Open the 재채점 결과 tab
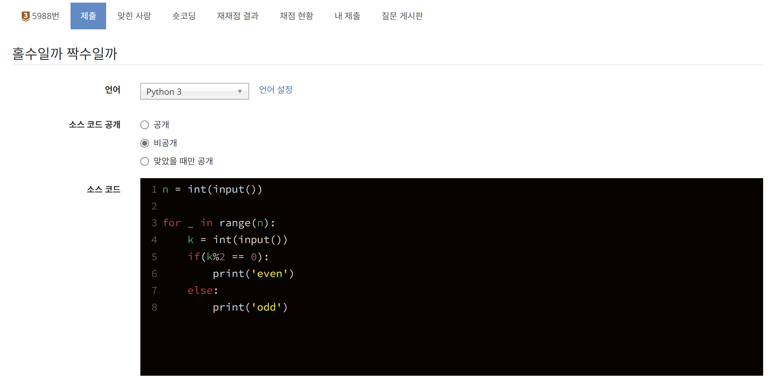This screenshot has width=774, height=380. (x=238, y=16)
